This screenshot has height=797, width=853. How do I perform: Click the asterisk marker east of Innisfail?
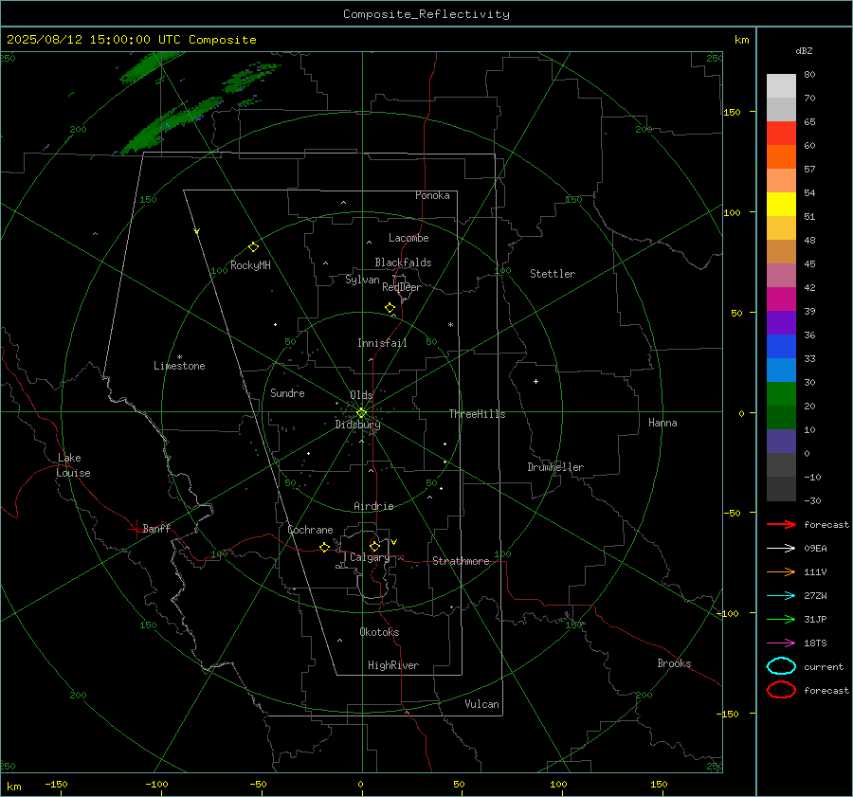(450, 325)
